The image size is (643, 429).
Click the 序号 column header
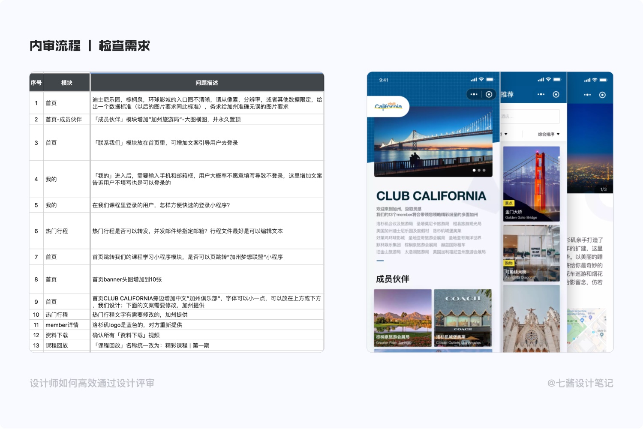click(x=36, y=82)
